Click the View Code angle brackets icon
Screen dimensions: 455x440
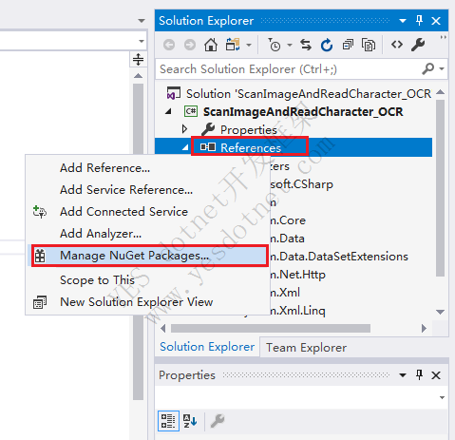pos(397,45)
